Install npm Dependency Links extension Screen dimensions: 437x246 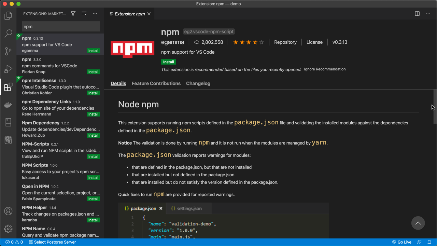(x=93, y=114)
